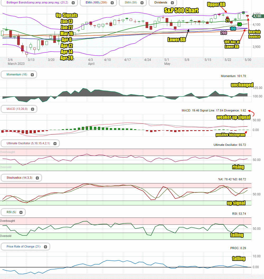Select the 4/17 date on time axis
This screenshot has height=279, width=264.
pos(127,60)
